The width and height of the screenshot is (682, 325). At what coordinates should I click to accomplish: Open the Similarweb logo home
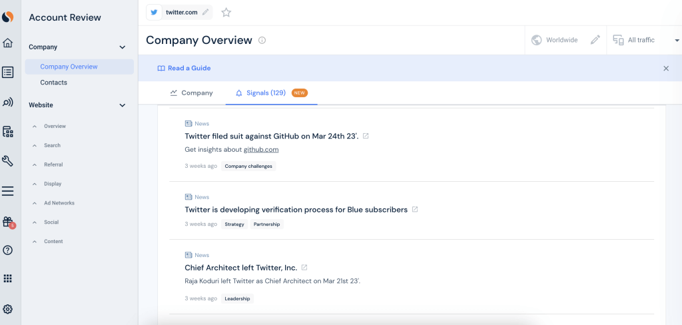point(7,17)
